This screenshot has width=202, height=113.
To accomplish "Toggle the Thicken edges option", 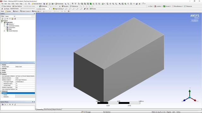I will pos(93,9).
